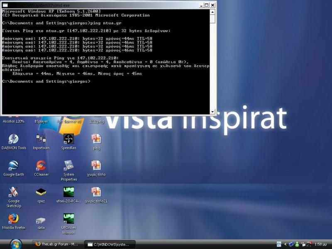The image size is (332, 249).
Task: Open the EN language bar indicator
Action: tap(279, 244)
